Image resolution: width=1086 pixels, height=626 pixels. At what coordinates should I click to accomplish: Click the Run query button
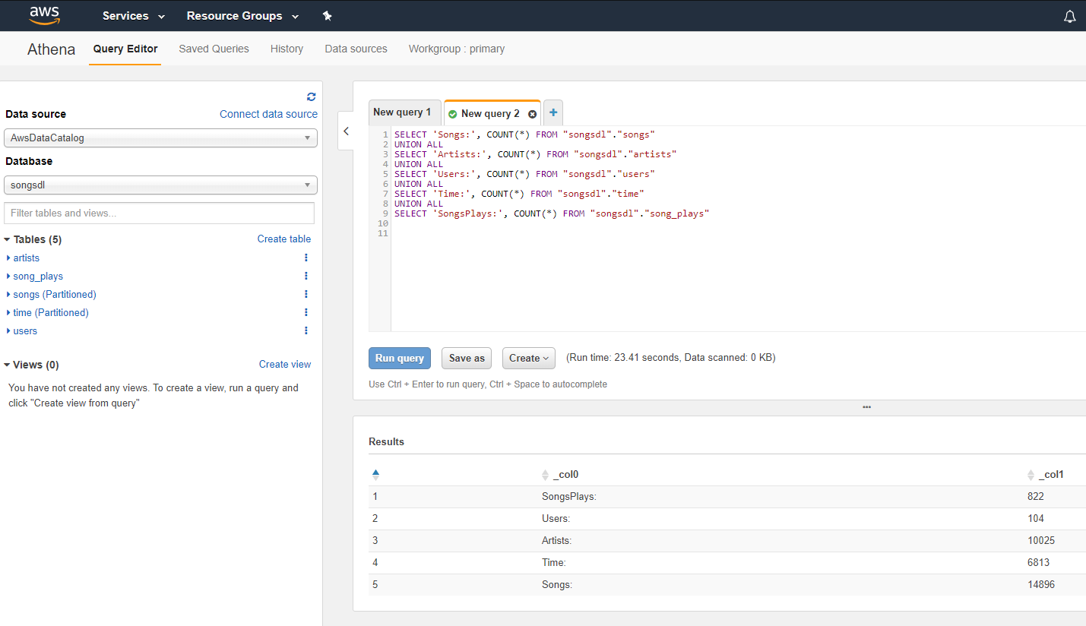tap(400, 359)
